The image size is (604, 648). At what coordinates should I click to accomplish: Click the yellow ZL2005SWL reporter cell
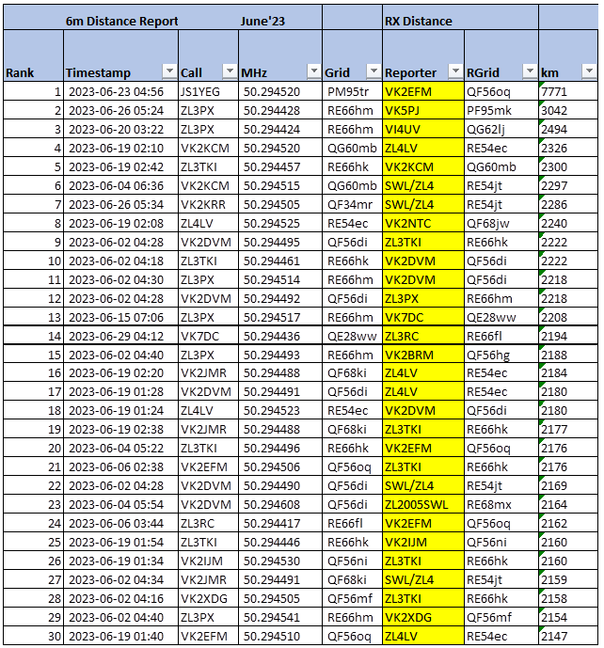[x=422, y=504]
